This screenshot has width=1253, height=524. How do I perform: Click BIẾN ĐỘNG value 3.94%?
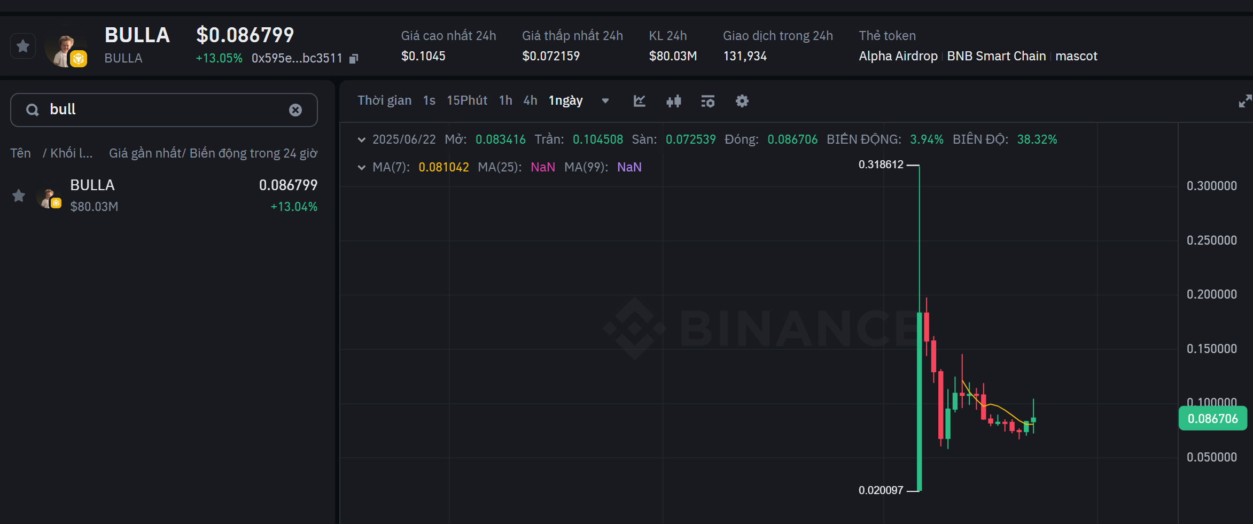click(927, 139)
